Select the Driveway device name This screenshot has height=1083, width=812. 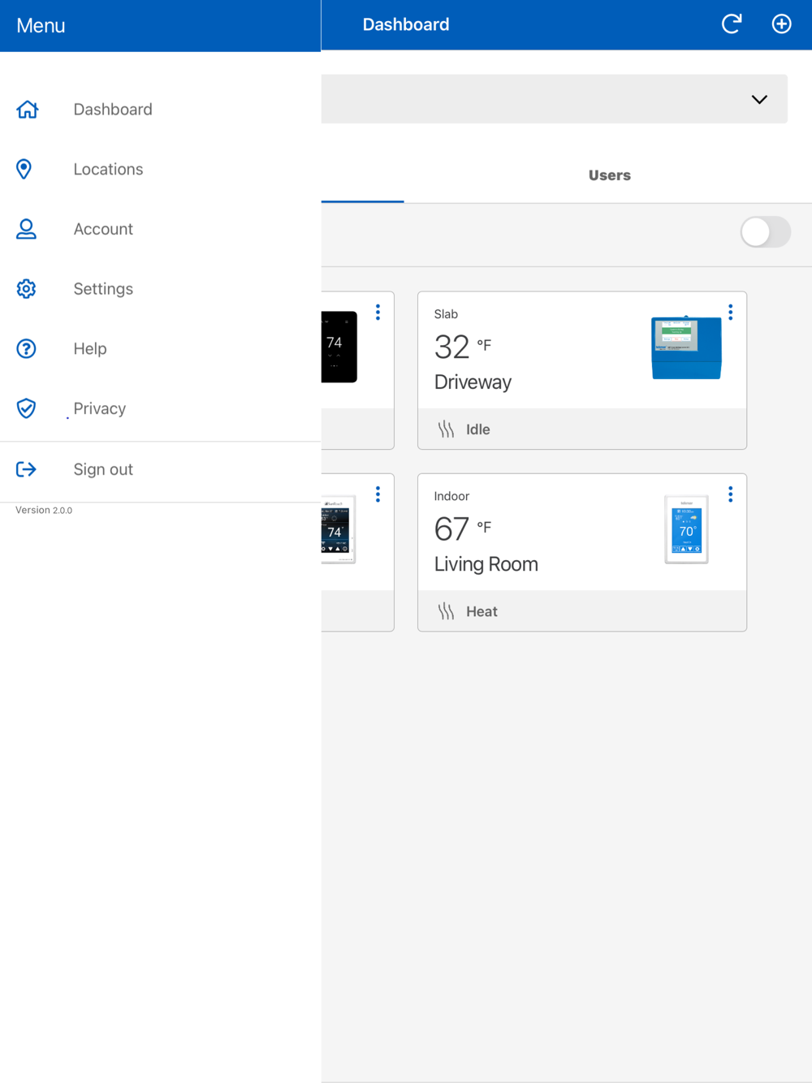click(473, 382)
